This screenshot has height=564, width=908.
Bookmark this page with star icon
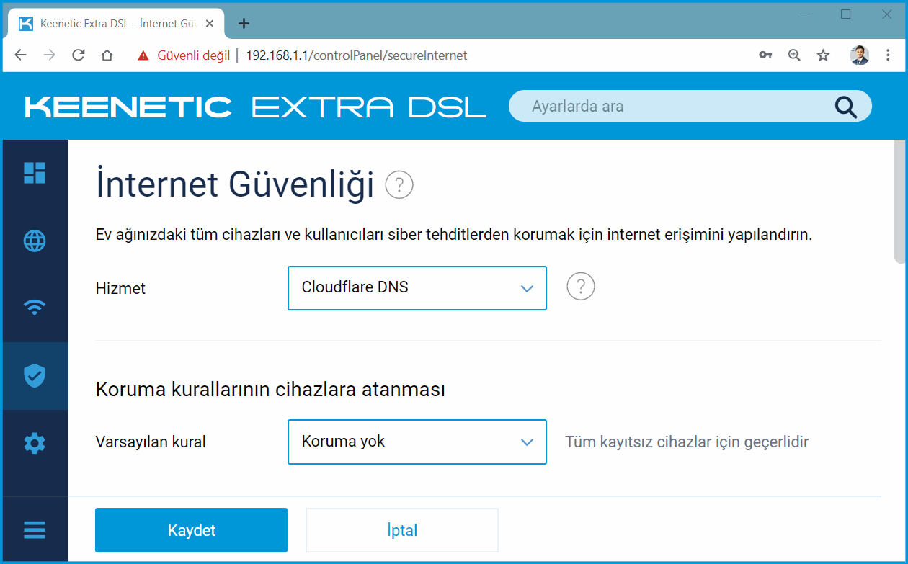pos(823,55)
